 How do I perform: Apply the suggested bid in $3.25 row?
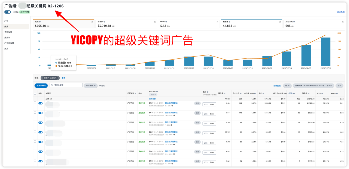[x=197, y=113]
